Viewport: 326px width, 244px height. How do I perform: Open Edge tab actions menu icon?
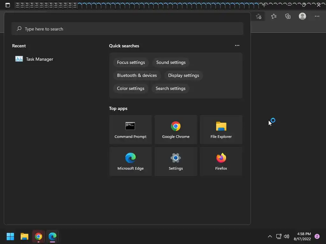pyautogui.click(x=8, y=5)
